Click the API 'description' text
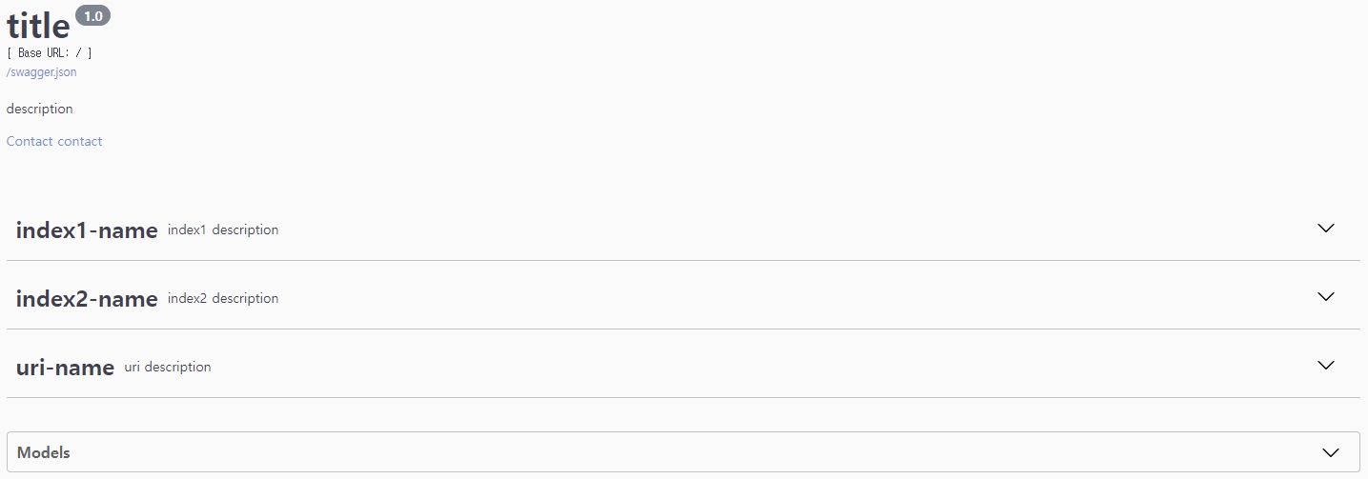This screenshot has width=1368, height=479. [x=40, y=109]
